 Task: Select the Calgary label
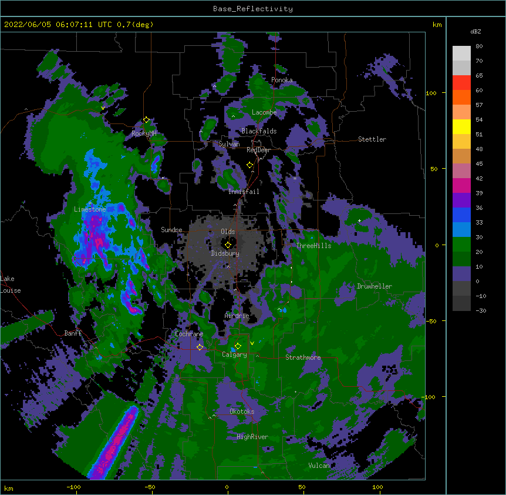[x=234, y=354]
